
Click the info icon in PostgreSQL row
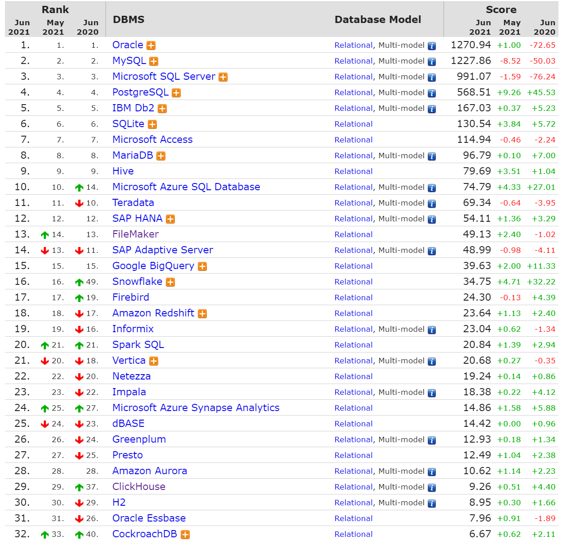(432, 93)
